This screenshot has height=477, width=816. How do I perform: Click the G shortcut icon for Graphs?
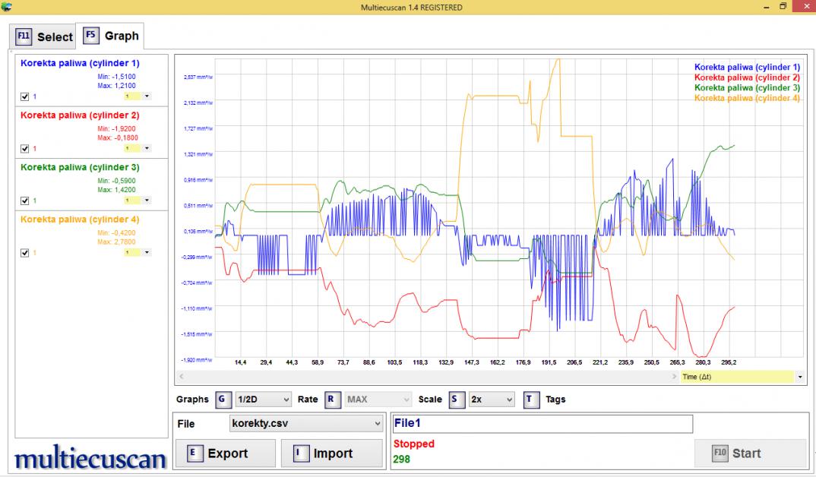click(x=223, y=399)
